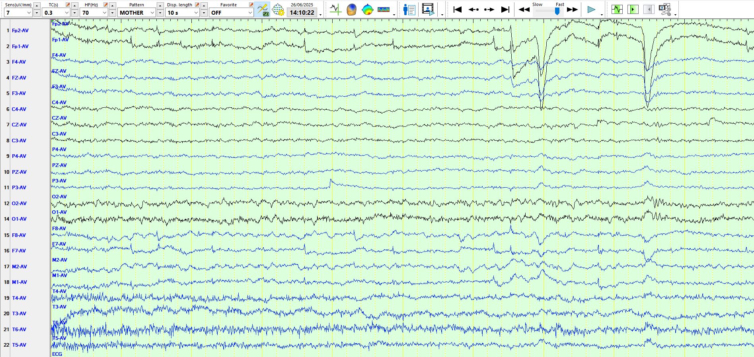Screen dimensions: 754x357
Task: Adjust the Slow-Fast playback speed slider
Action: pyautogui.click(x=557, y=12)
